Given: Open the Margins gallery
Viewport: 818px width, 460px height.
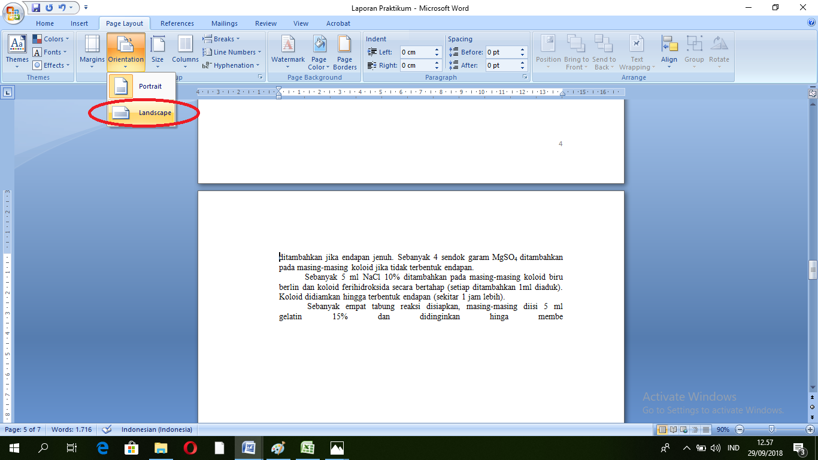Looking at the screenshot, I should [92, 51].
